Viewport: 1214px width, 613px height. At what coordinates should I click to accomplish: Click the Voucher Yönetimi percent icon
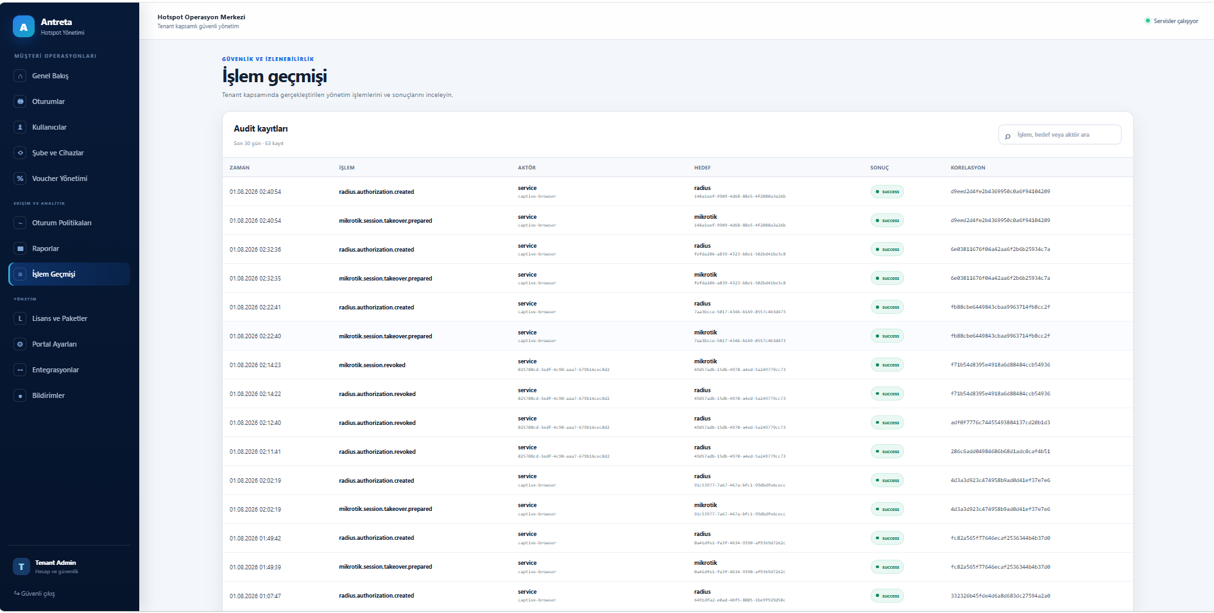pyautogui.click(x=21, y=178)
